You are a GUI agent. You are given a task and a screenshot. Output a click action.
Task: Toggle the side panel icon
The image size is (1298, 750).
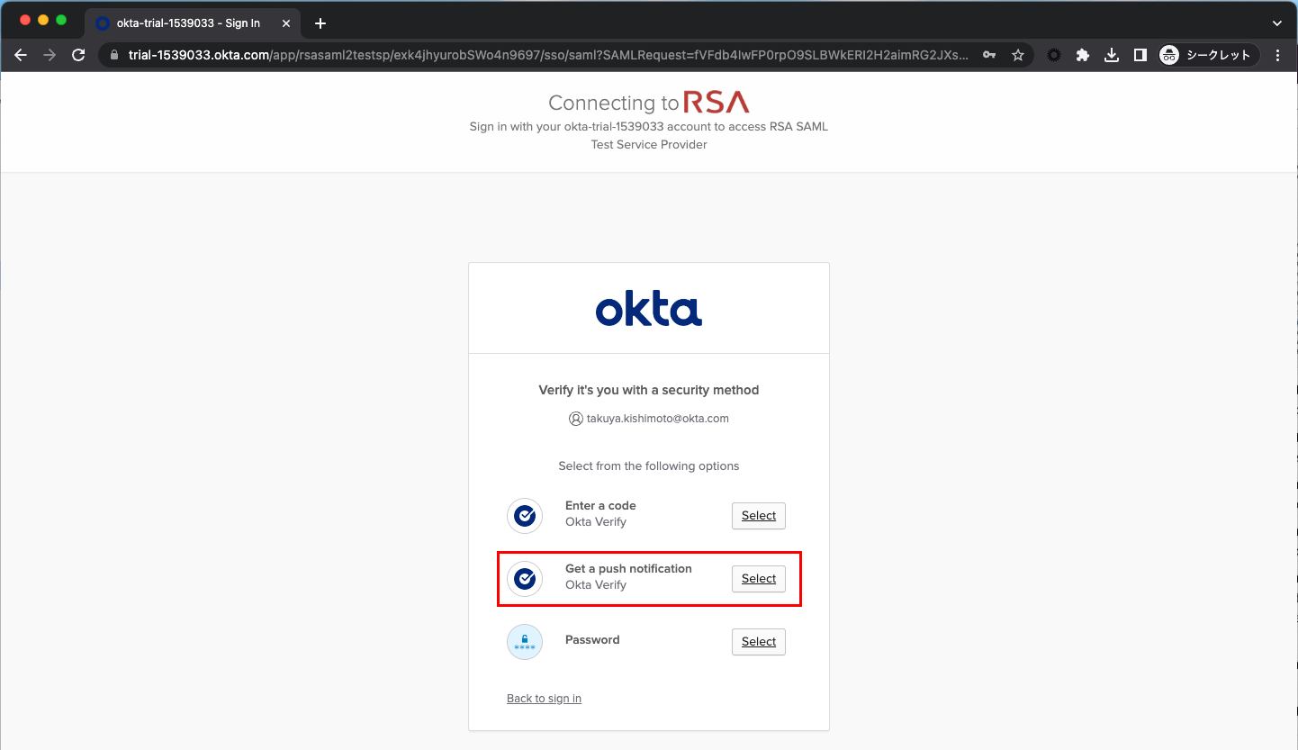(x=1140, y=55)
